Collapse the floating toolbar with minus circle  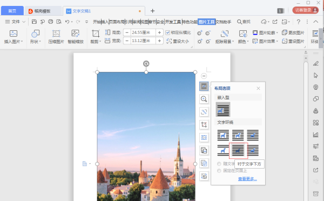point(204,76)
